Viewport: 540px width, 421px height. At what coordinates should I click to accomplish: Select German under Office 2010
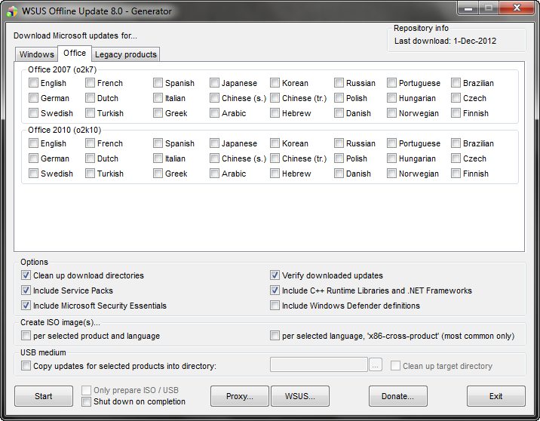33,158
